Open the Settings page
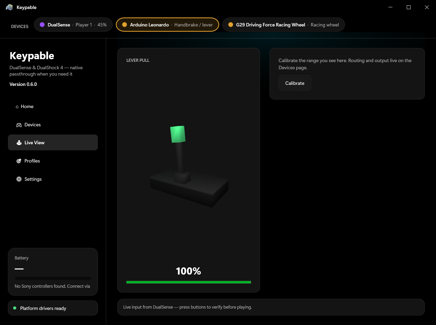This screenshot has width=436, height=325. [53, 179]
